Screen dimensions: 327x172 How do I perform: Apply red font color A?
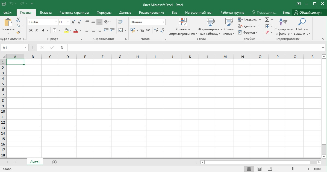pyautogui.click(x=76, y=30)
